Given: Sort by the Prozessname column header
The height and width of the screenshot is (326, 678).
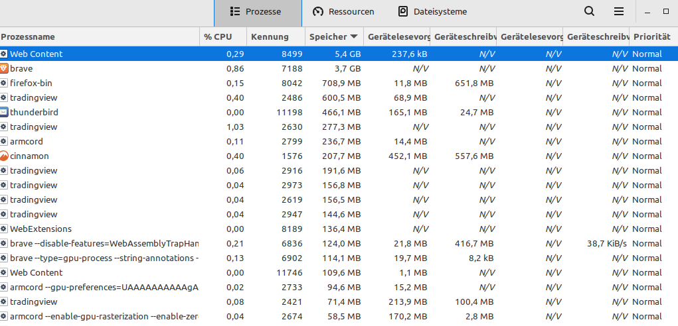Looking at the screenshot, I should point(100,36).
